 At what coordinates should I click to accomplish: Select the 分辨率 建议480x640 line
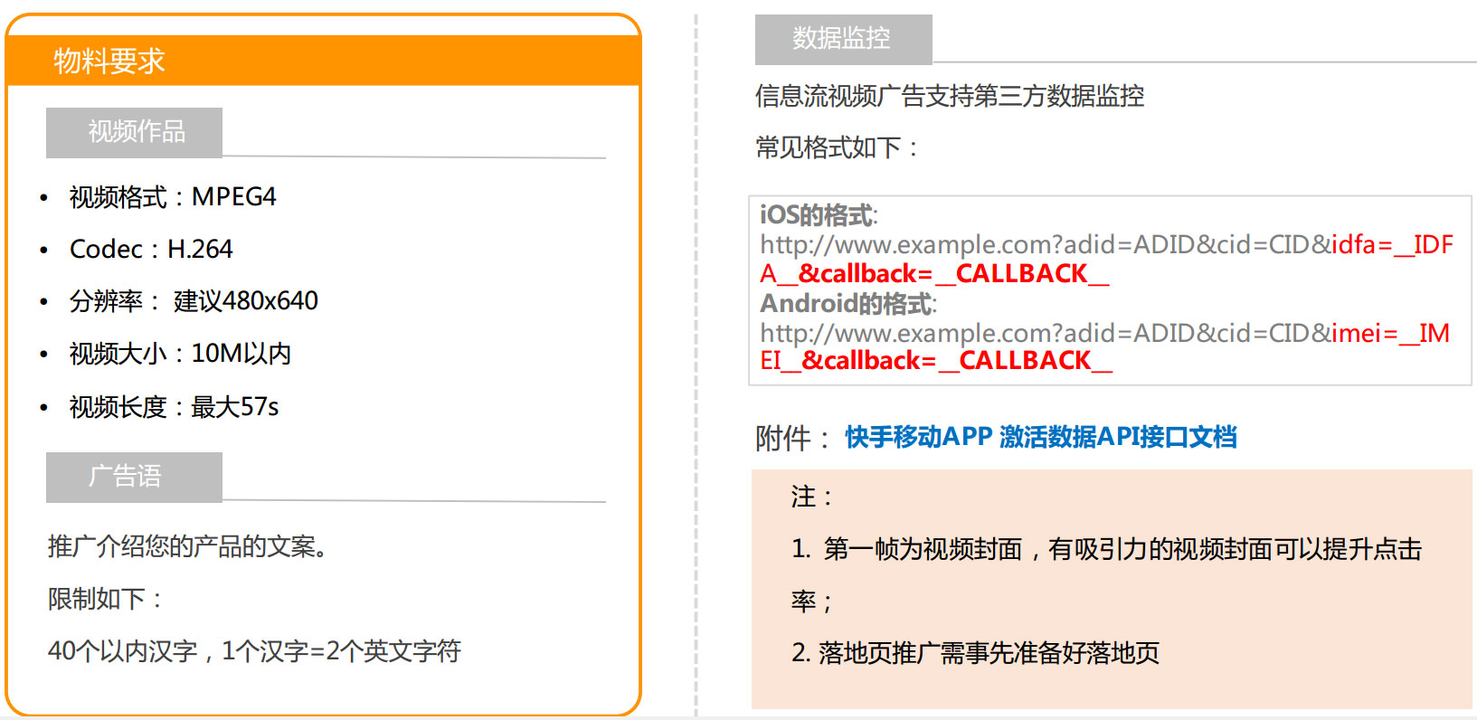(x=194, y=301)
